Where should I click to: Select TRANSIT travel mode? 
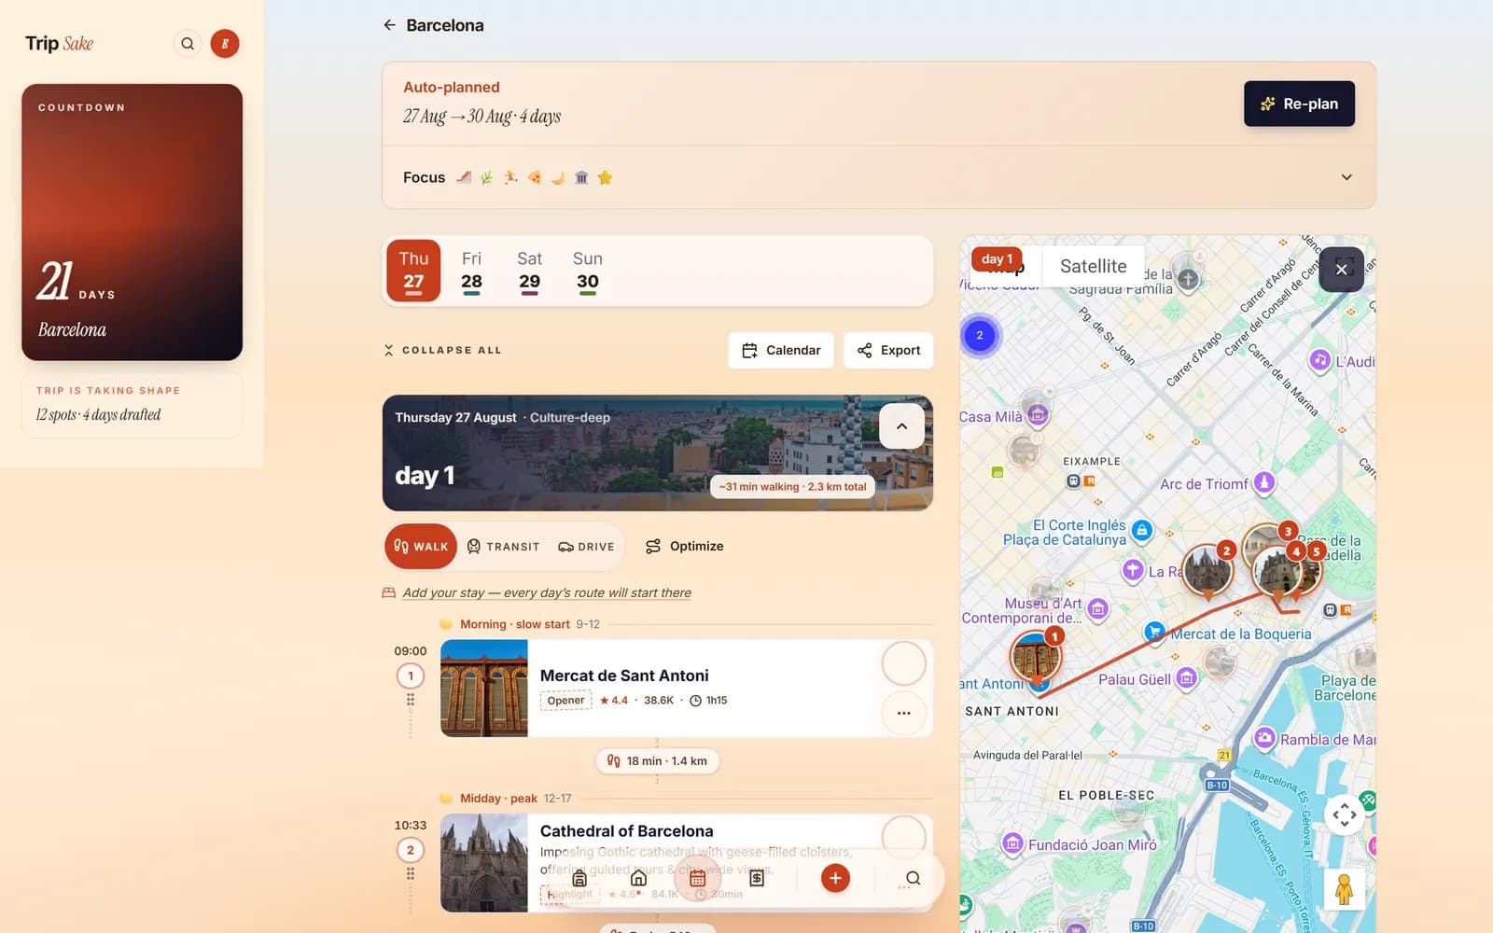(x=503, y=547)
